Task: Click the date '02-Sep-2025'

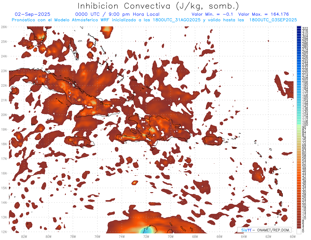Action: [x=33, y=14]
